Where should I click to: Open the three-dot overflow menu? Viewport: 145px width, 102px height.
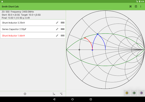[x=141, y=7]
